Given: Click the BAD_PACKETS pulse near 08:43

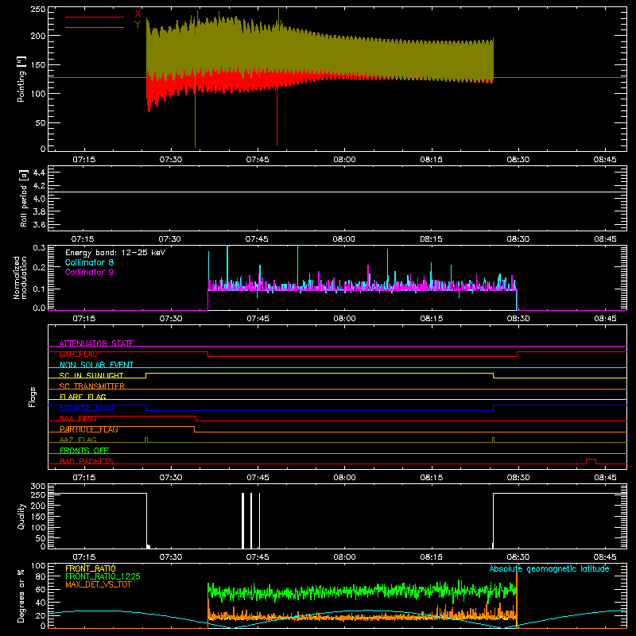Looking at the screenshot, I should (591, 461).
